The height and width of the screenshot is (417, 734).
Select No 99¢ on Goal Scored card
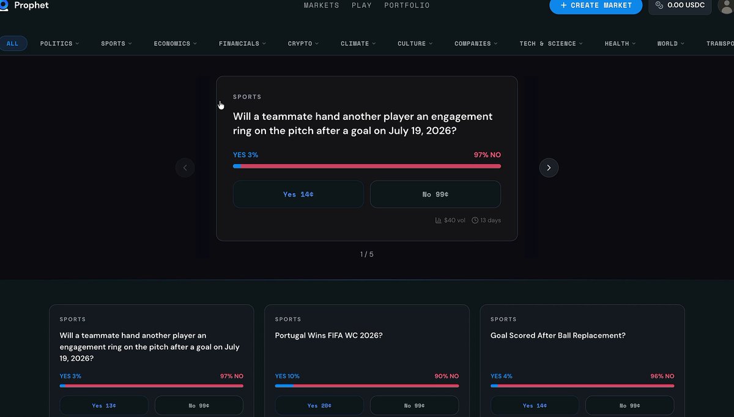[629, 405]
